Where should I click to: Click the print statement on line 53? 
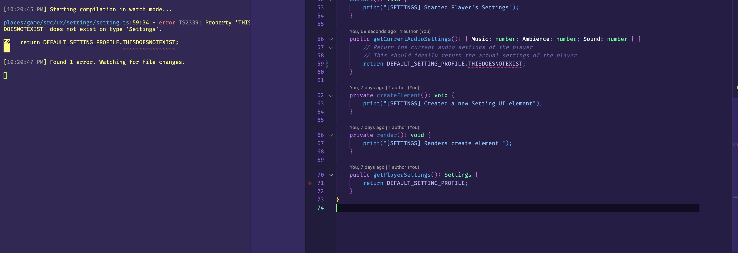click(x=441, y=8)
